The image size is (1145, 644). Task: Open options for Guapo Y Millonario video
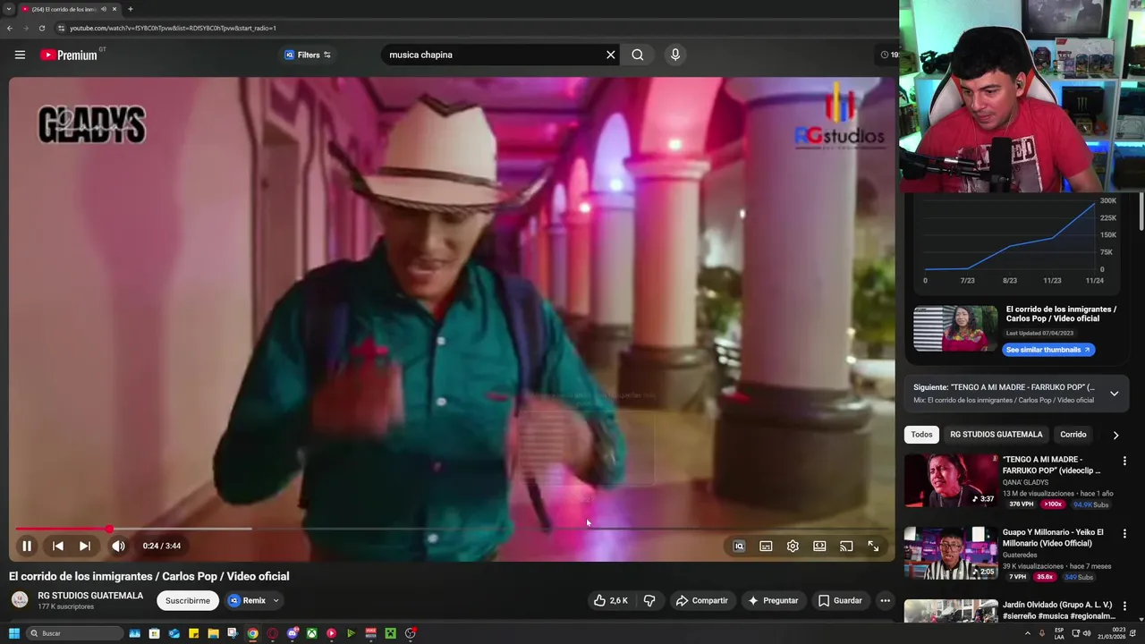(1124, 533)
